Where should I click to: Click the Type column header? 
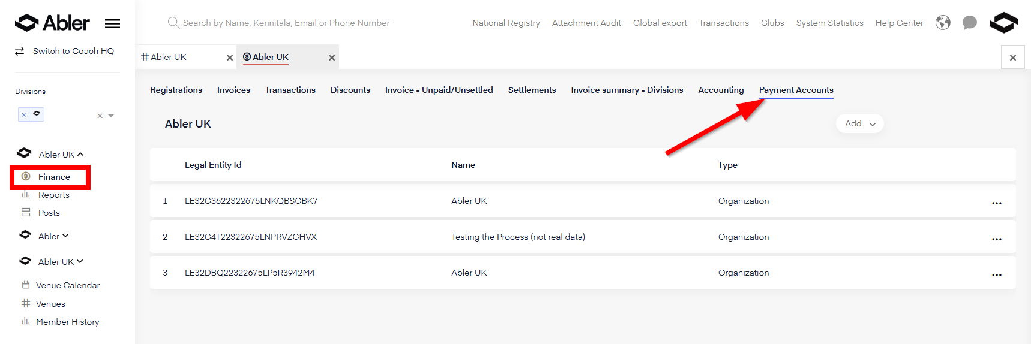point(728,165)
